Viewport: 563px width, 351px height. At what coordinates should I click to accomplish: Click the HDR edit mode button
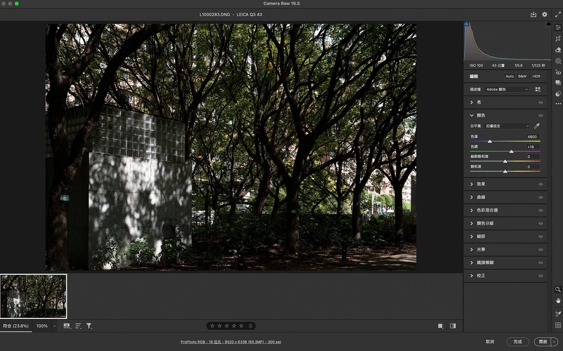pos(536,76)
